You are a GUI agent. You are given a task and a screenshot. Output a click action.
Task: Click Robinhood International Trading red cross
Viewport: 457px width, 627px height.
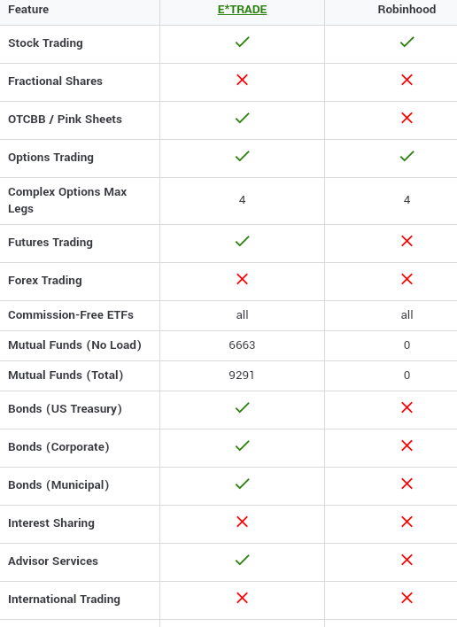407,598
